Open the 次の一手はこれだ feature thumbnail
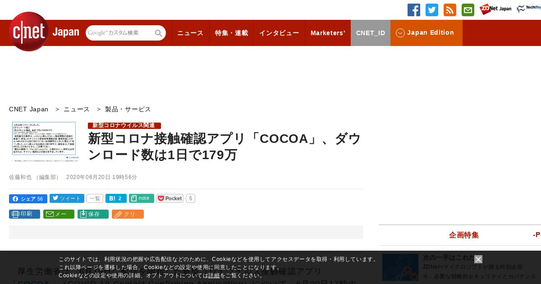The width and height of the screenshot is (541, 284). coord(400,267)
